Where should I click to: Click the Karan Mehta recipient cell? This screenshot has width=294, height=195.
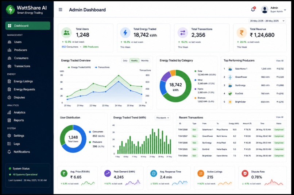coord(222,156)
